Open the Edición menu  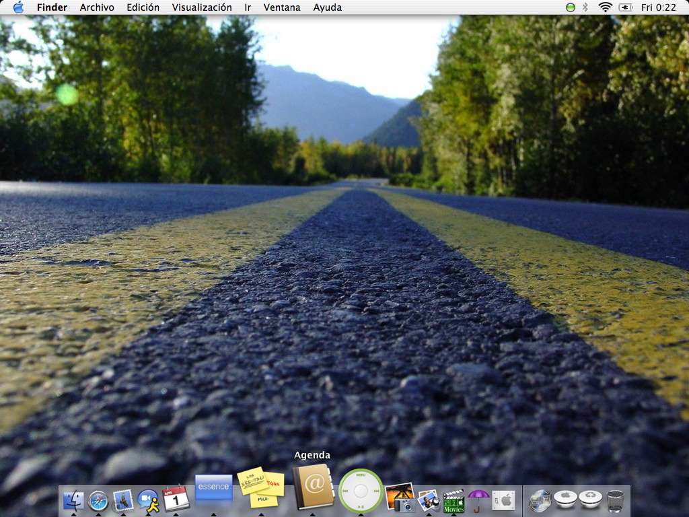click(x=143, y=7)
